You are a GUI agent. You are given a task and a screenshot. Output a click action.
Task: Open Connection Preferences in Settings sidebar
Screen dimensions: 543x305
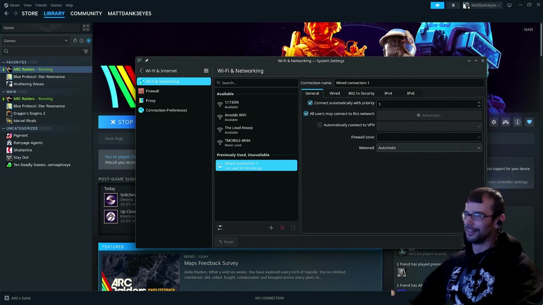[x=174, y=110]
